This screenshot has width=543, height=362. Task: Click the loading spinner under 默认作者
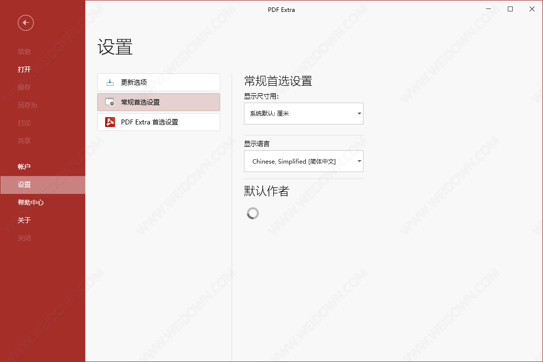[253, 213]
